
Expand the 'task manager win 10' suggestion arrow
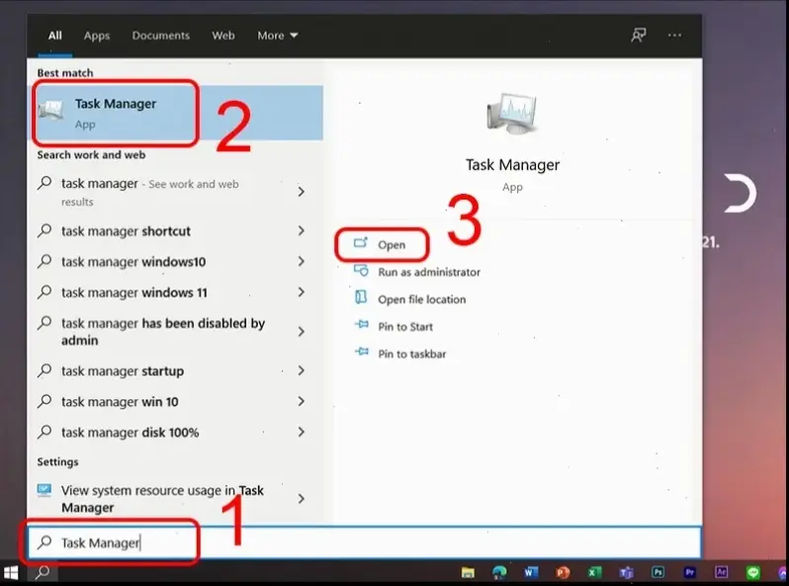tap(301, 401)
